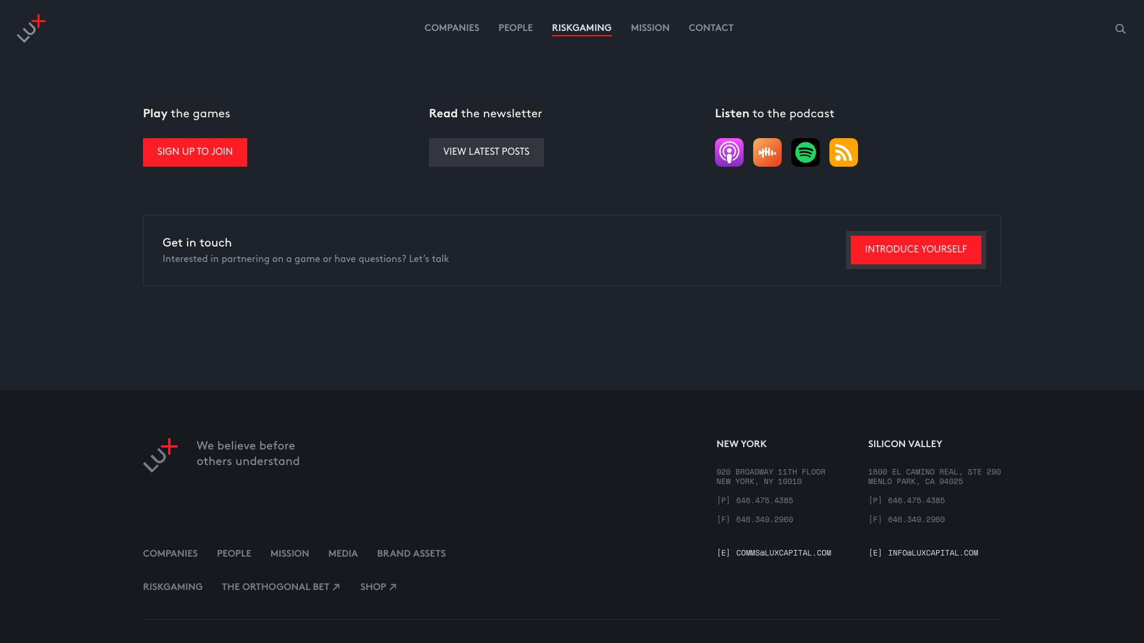This screenshot has height=643, width=1144.
Task: Open the external link arrow beside SHOP
Action: coord(392,586)
